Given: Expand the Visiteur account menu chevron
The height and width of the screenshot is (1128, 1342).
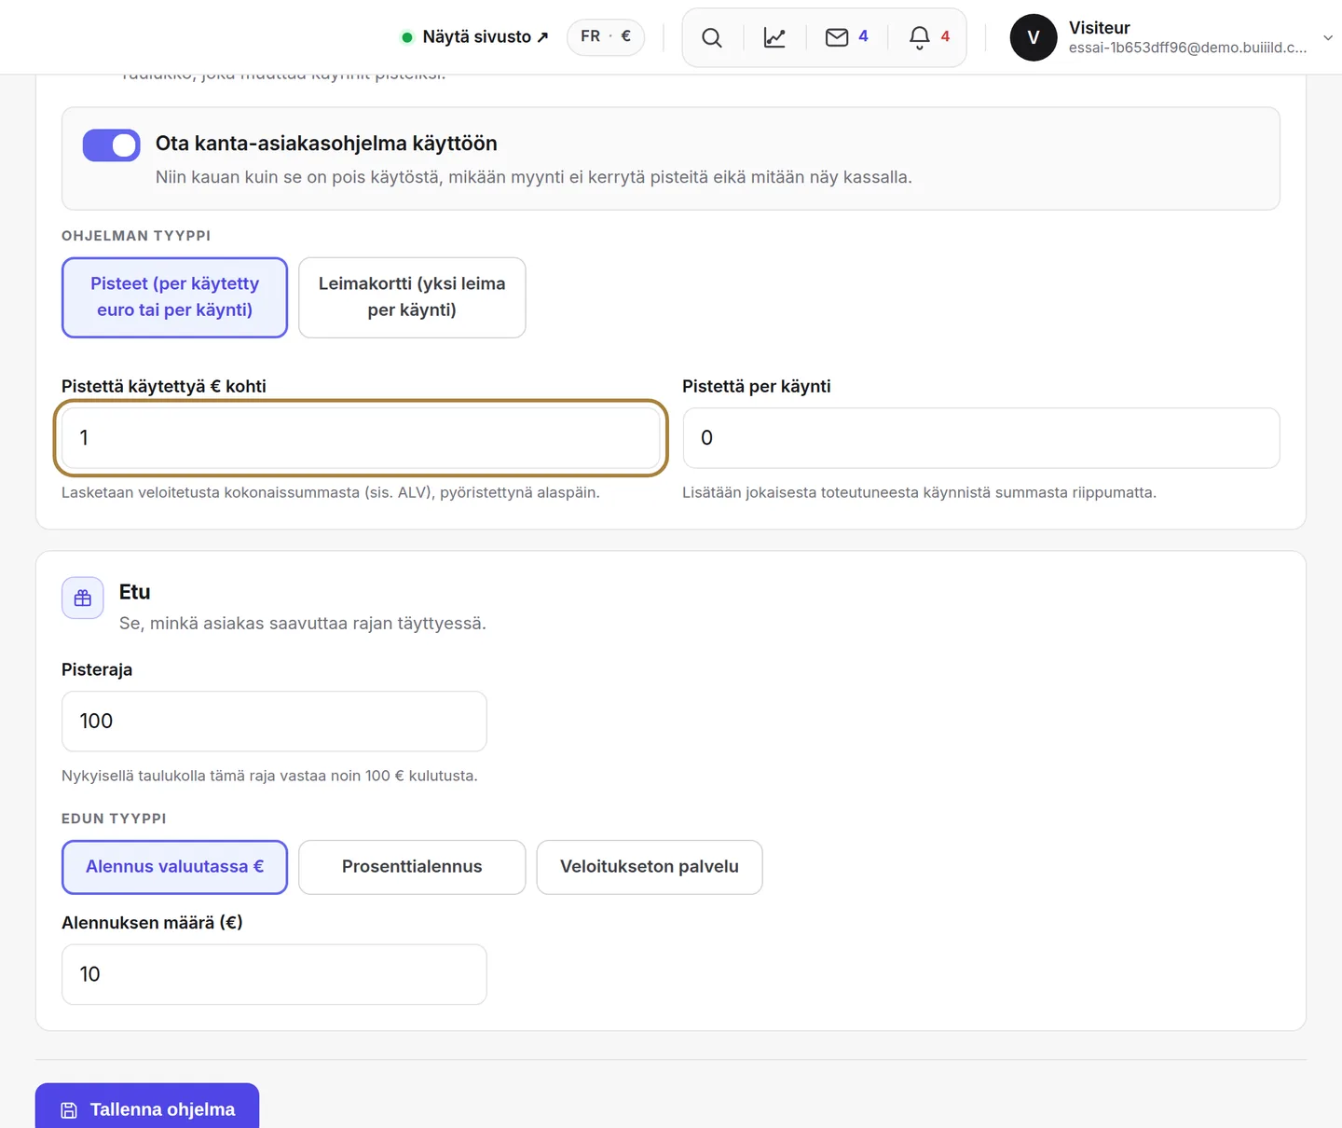Looking at the screenshot, I should pyautogui.click(x=1327, y=37).
